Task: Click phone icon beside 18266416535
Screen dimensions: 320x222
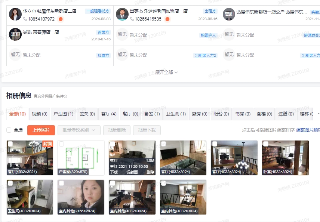Action: point(132,19)
